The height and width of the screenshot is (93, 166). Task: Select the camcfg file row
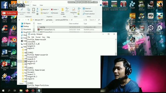(70, 27)
